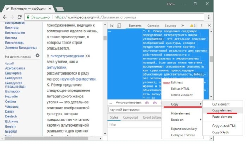Open Элемент Викиданных link

[21, 47]
